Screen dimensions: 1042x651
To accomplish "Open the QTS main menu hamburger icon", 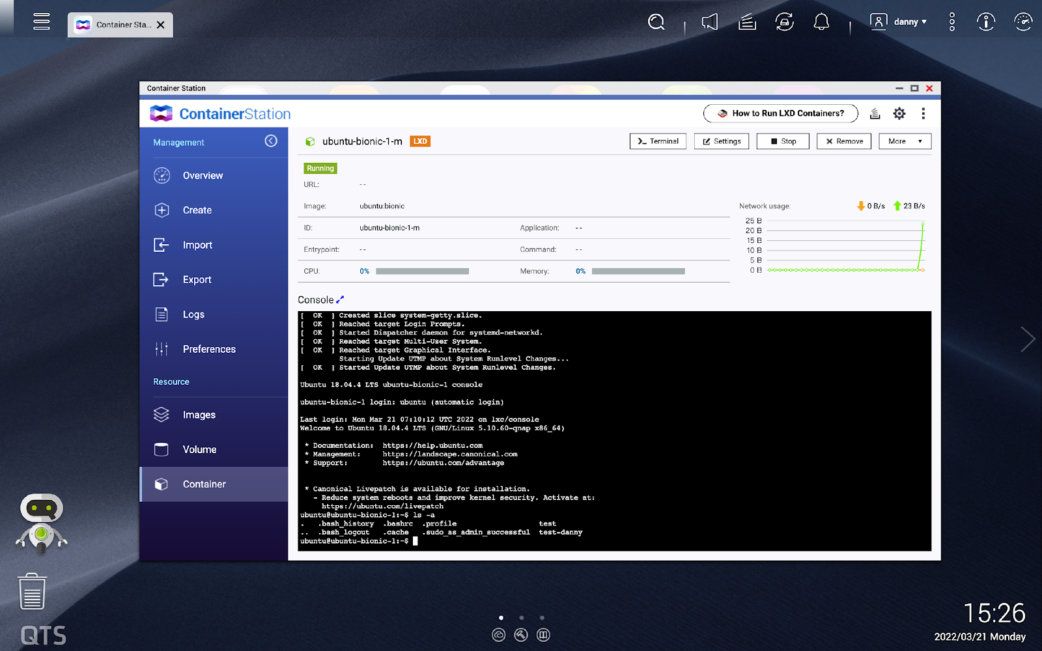I will click(42, 21).
